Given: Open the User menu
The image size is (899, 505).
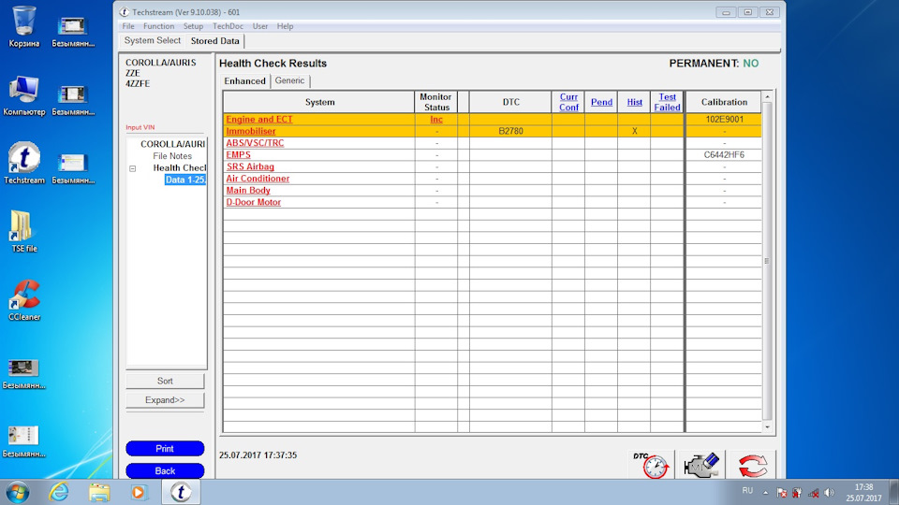Looking at the screenshot, I should click(x=260, y=26).
